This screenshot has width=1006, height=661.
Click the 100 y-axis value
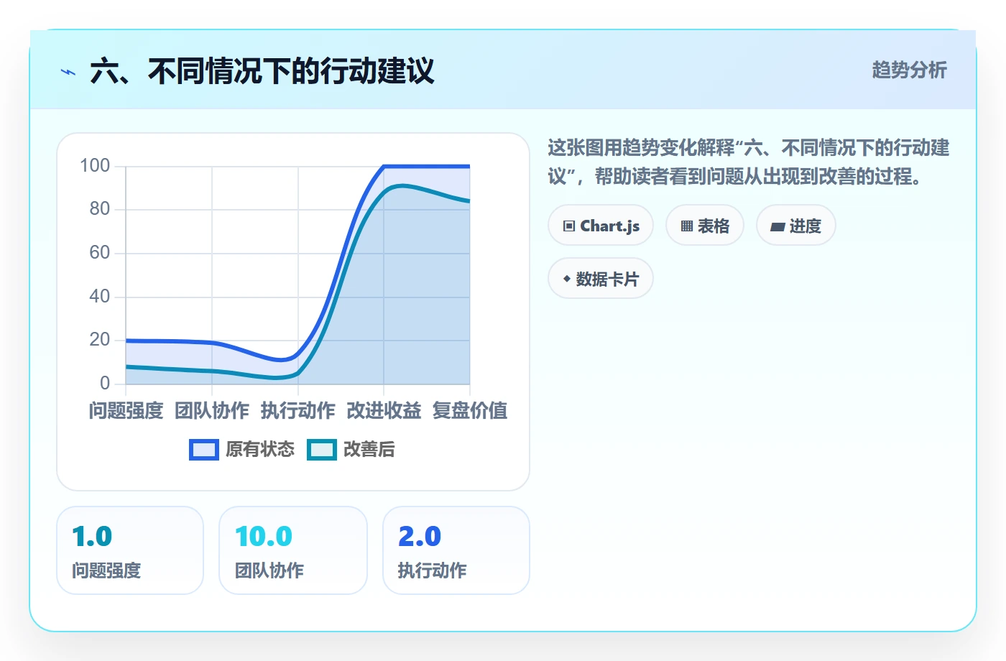pyautogui.click(x=95, y=166)
